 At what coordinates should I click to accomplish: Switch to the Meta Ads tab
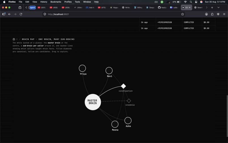tap(90, 7)
